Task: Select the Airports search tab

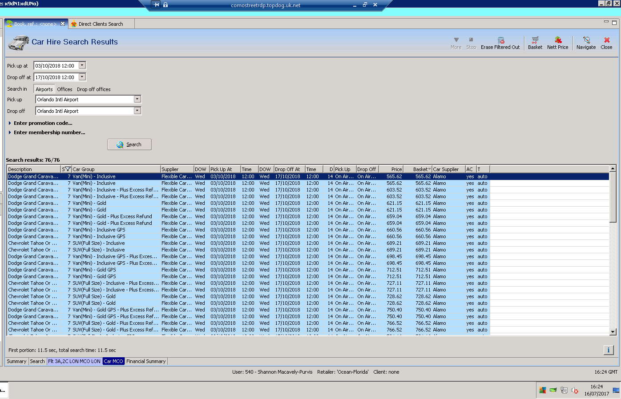Action: pyautogui.click(x=44, y=89)
